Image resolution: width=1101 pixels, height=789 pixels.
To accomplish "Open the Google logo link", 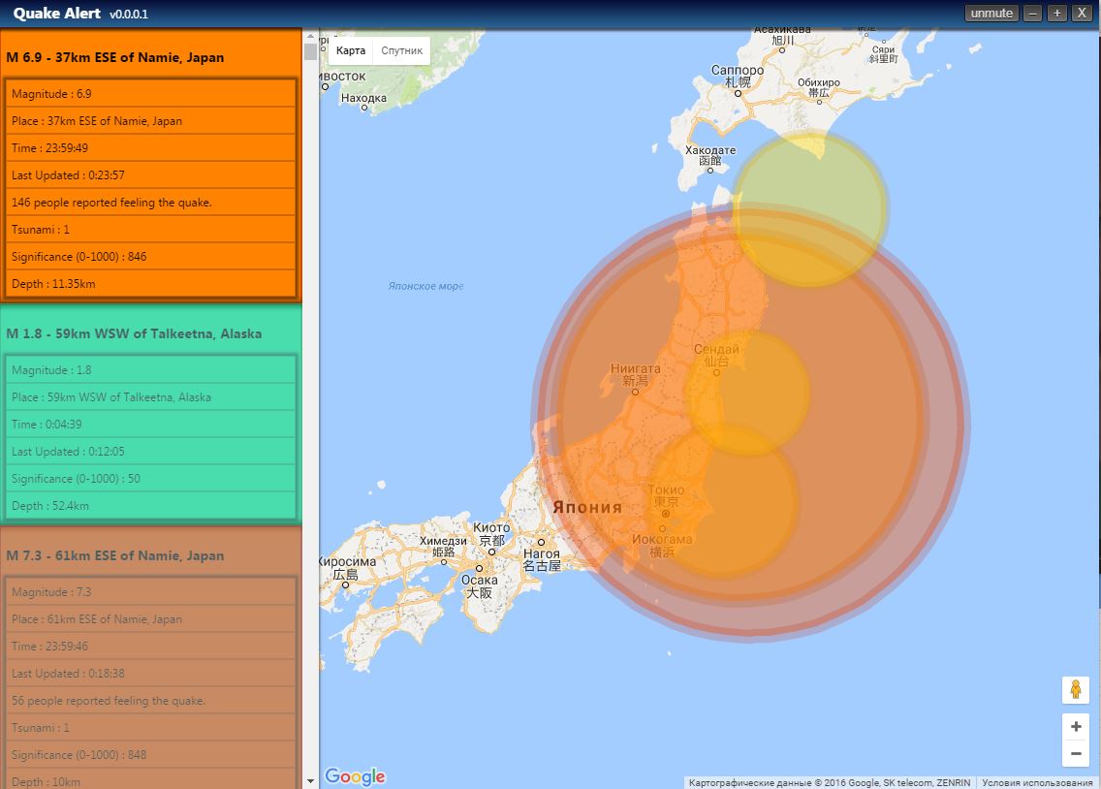I will click(x=356, y=775).
